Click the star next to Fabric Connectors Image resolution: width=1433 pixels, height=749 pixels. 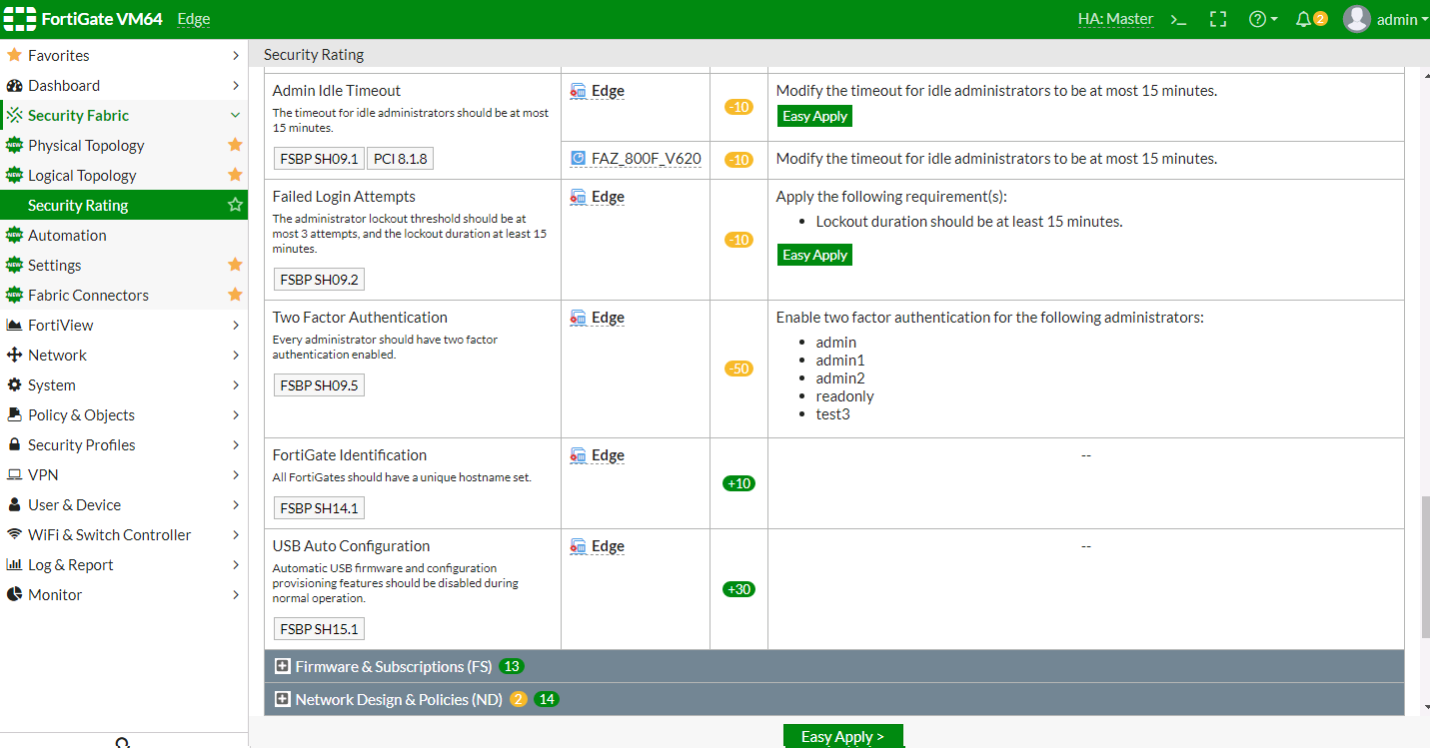tap(235, 295)
